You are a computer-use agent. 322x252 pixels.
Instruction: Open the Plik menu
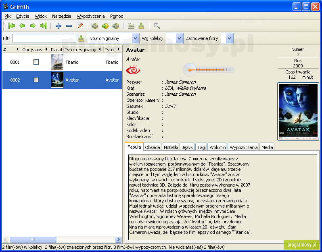click(x=8, y=16)
